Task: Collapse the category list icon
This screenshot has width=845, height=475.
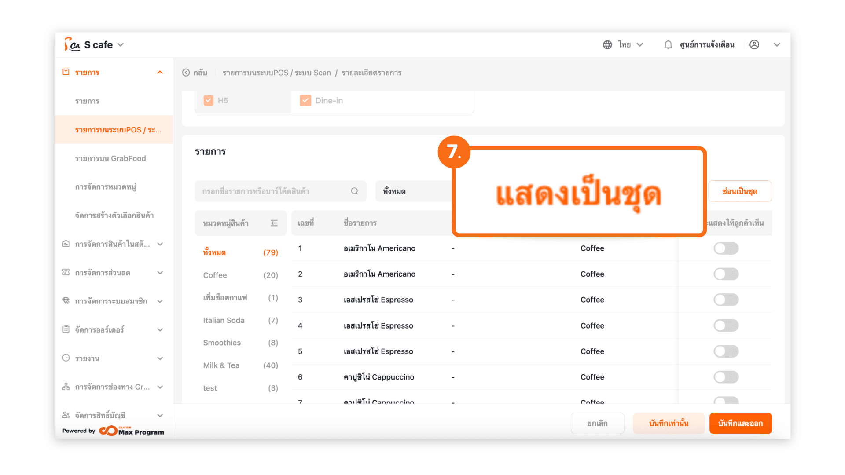Action: point(274,223)
